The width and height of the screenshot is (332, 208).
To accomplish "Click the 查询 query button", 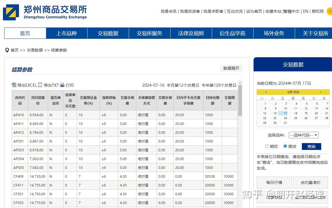I will [311, 146].
